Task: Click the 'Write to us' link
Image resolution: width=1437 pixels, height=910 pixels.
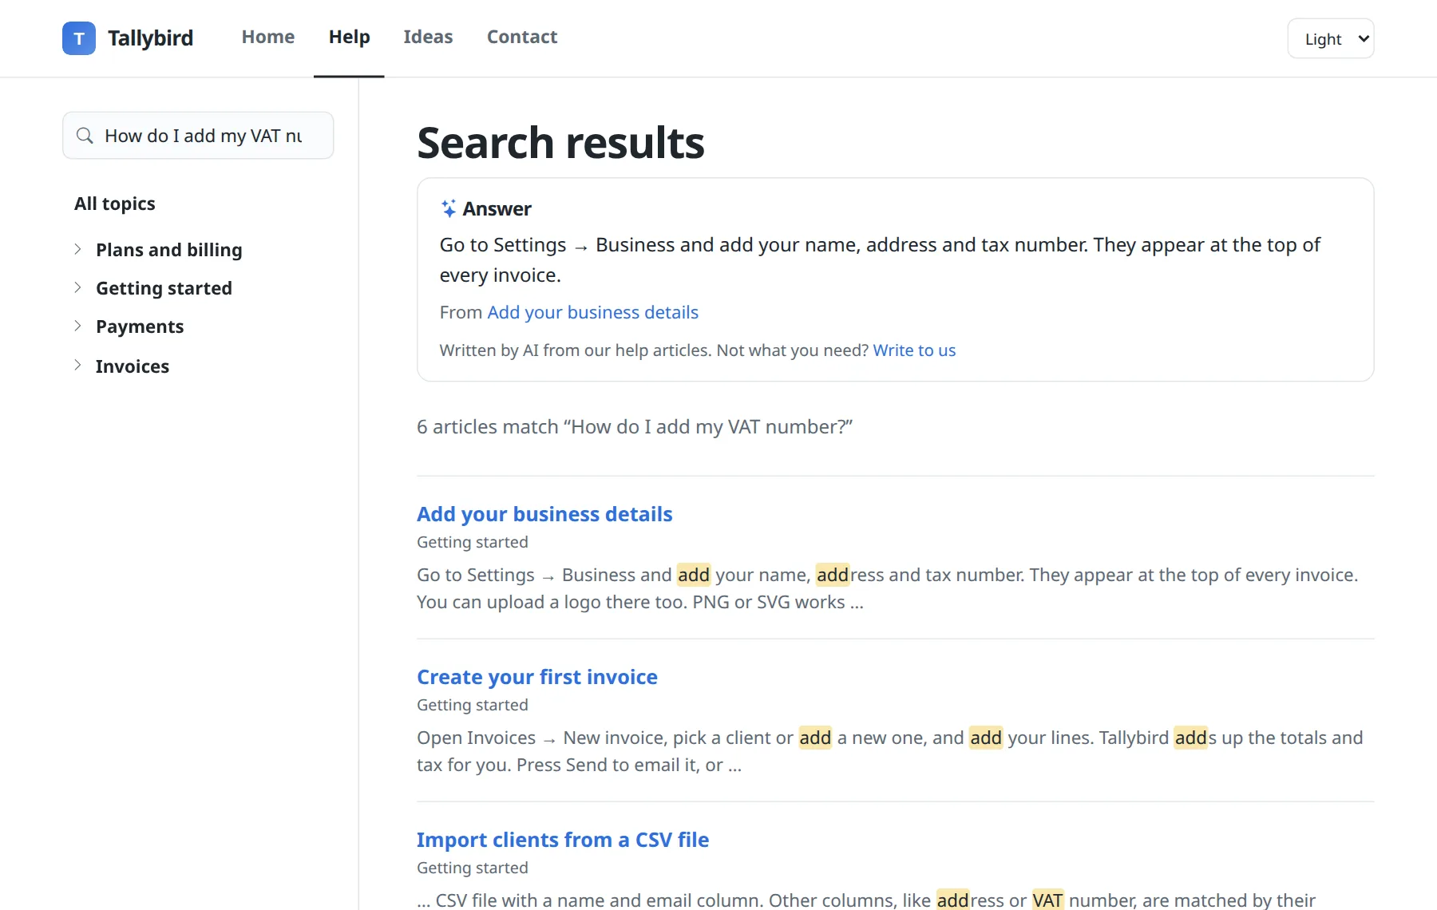Action: [914, 350]
